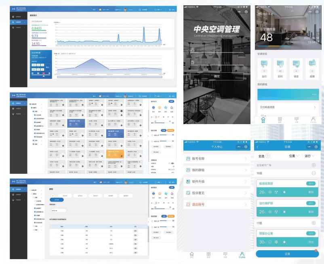Tap the blue 设置 button
Screen dimensions: 324x264
(287, 254)
